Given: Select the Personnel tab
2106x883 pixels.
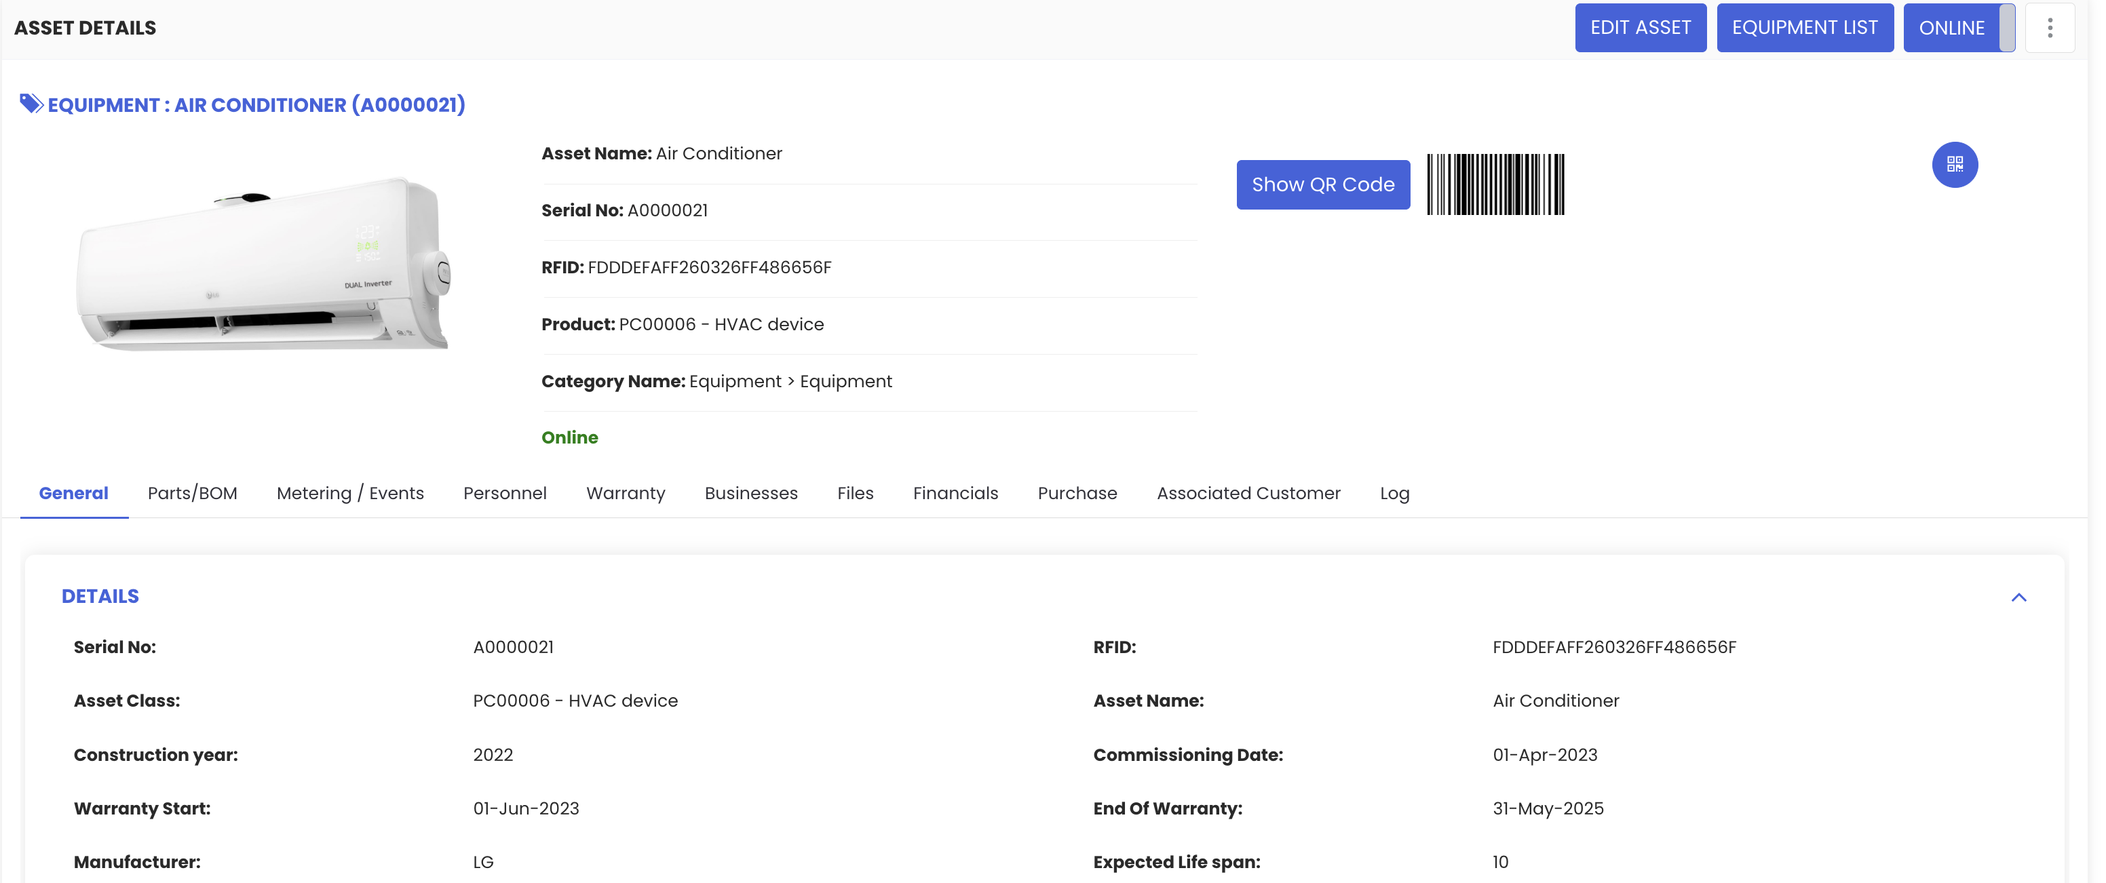Looking at the screenshot, I should (504, 492).
